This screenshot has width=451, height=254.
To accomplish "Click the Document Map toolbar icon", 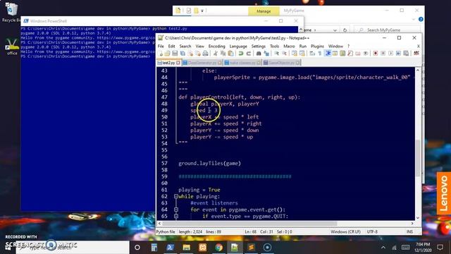I will (342, 54).
